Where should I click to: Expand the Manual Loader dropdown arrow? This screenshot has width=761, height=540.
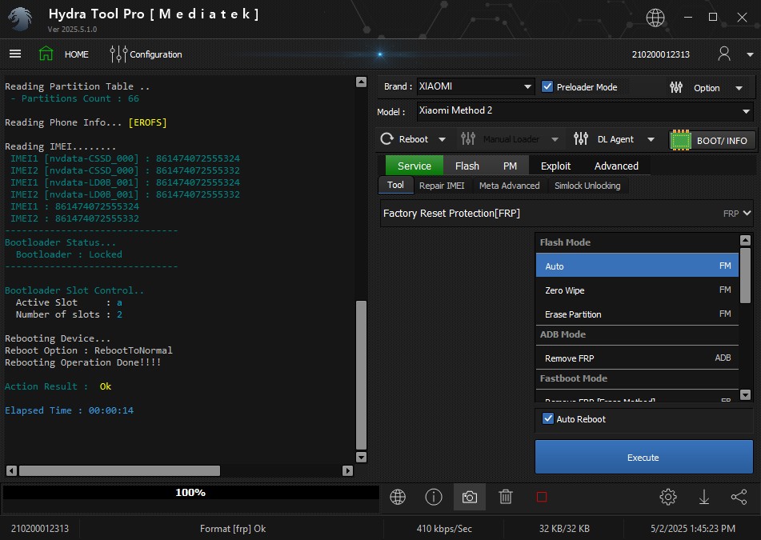tap(555, 140)
